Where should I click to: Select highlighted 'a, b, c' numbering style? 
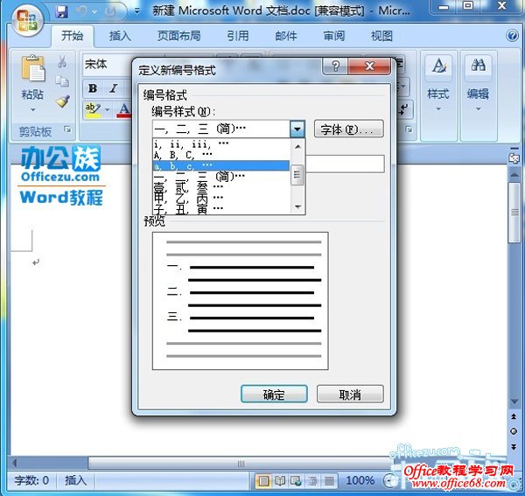click(221, 165)
